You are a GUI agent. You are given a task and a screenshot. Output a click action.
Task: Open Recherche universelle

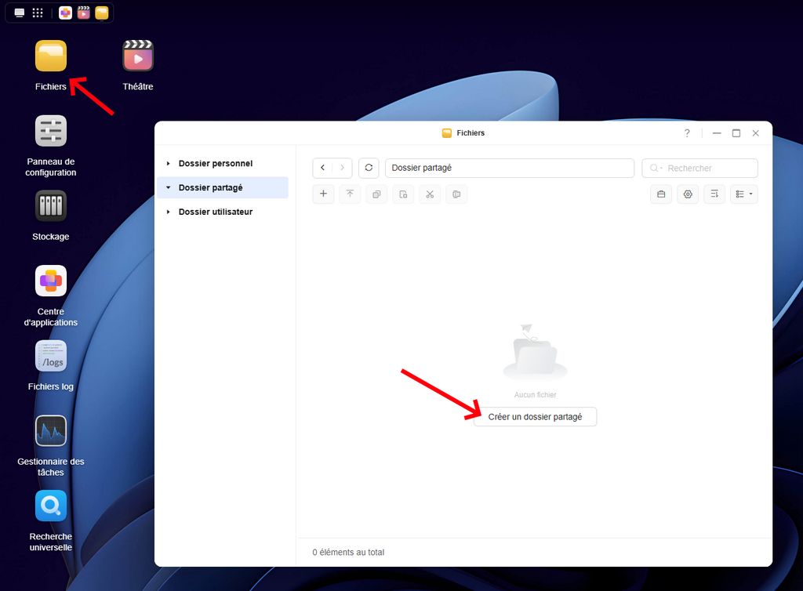point(51,506)
